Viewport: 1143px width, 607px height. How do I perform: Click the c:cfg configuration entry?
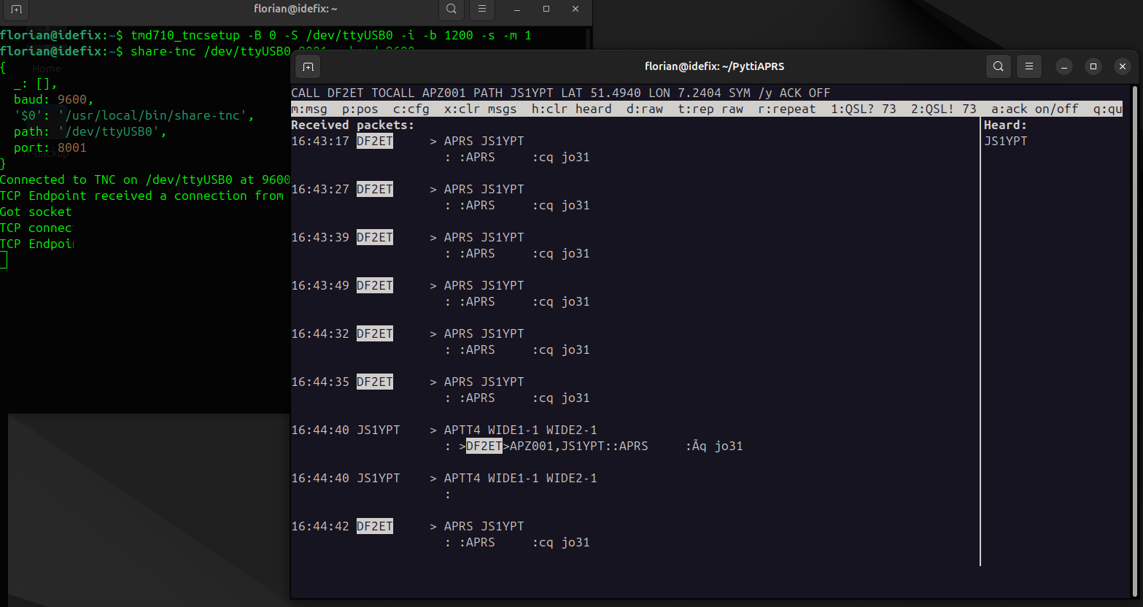(x=411, y=109)
